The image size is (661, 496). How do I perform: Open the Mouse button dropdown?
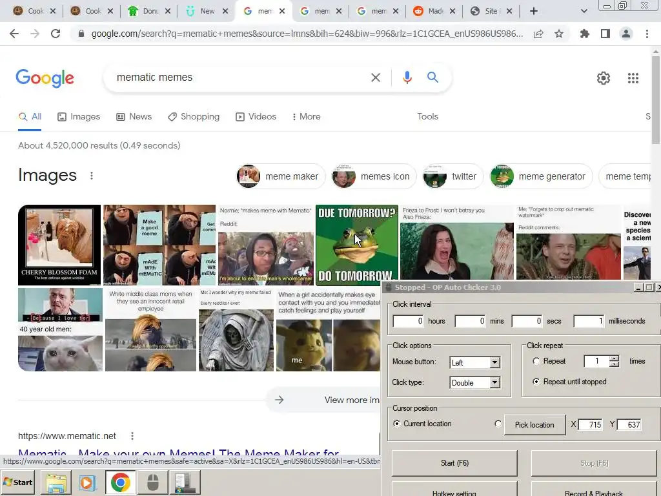pos(495,362)
